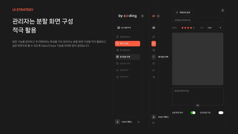
Task: Open ICC 바로가기 button
Action: coord(128,28)
